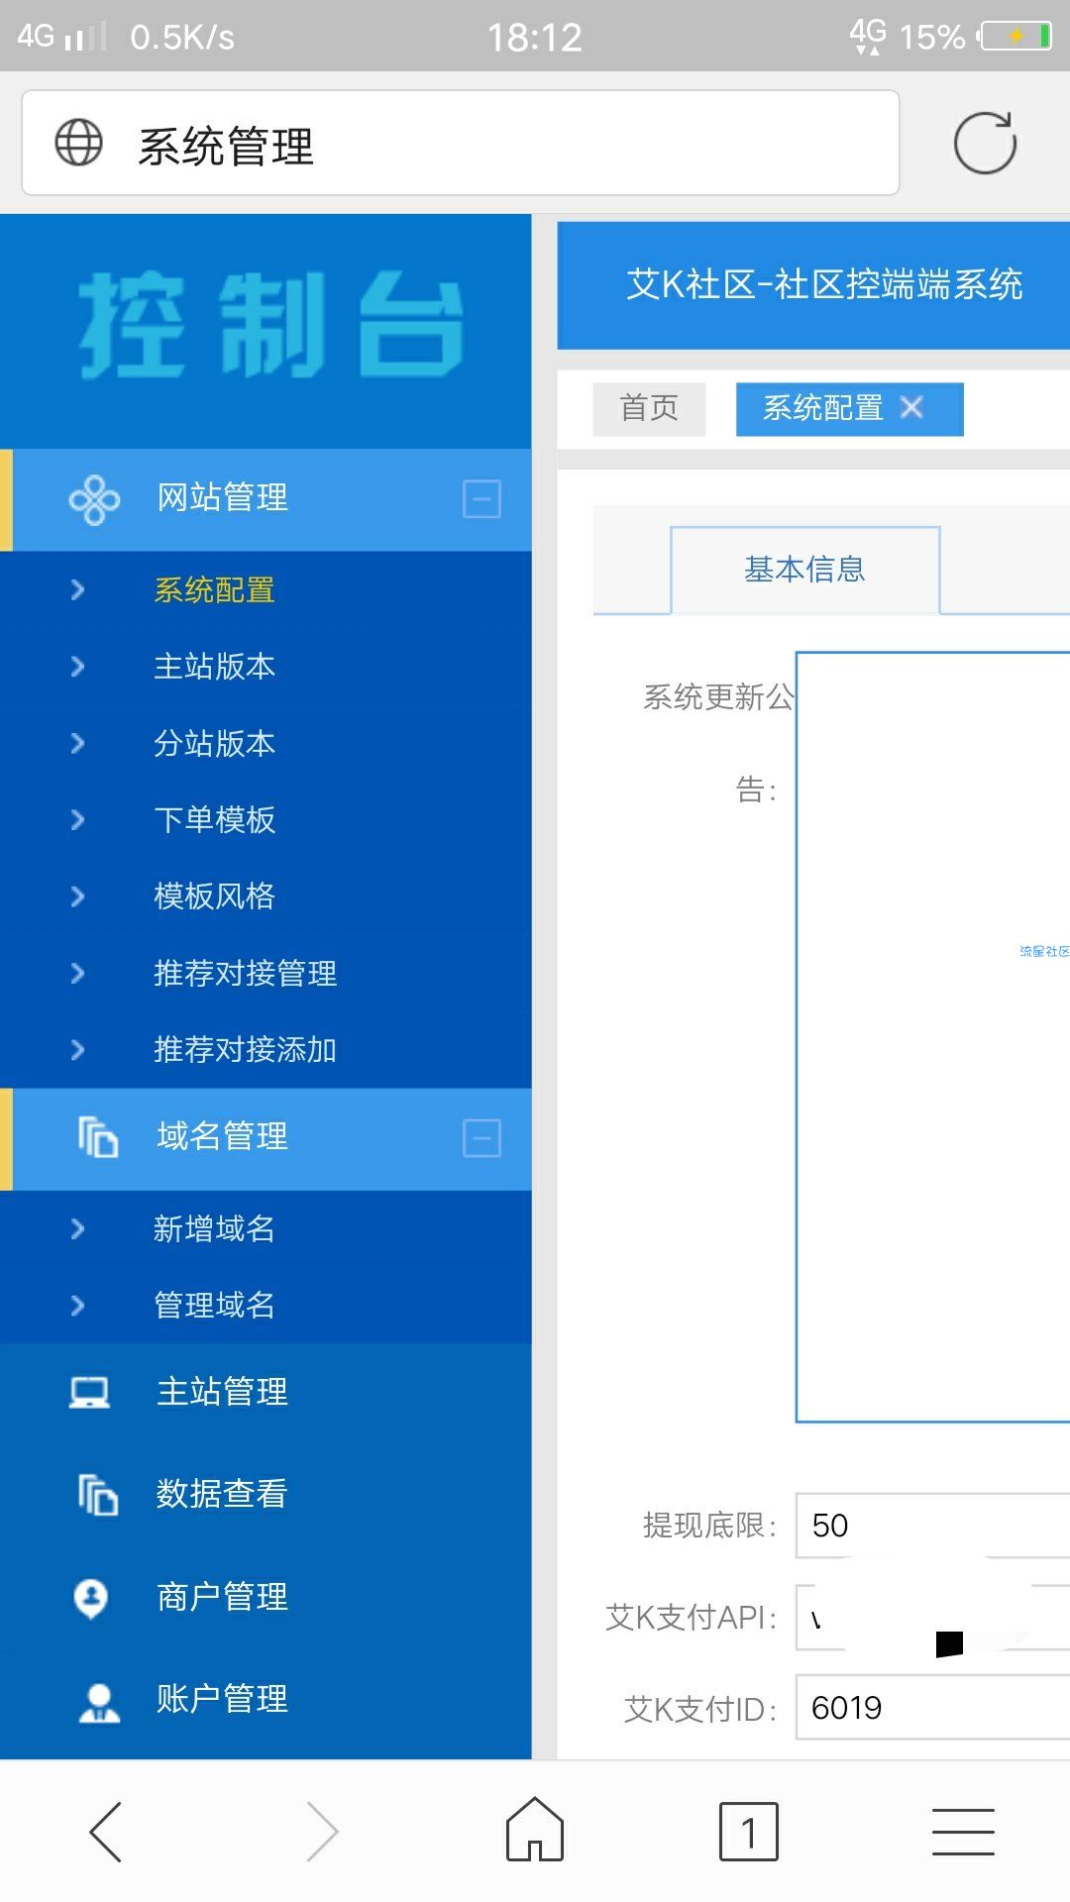Click chevron beside 主站版本
This screenshot has width=1070, height=1902.
point(78,667)
